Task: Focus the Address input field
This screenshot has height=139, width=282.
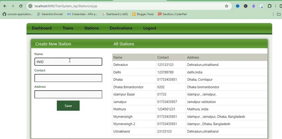Action: pos(68,94)
